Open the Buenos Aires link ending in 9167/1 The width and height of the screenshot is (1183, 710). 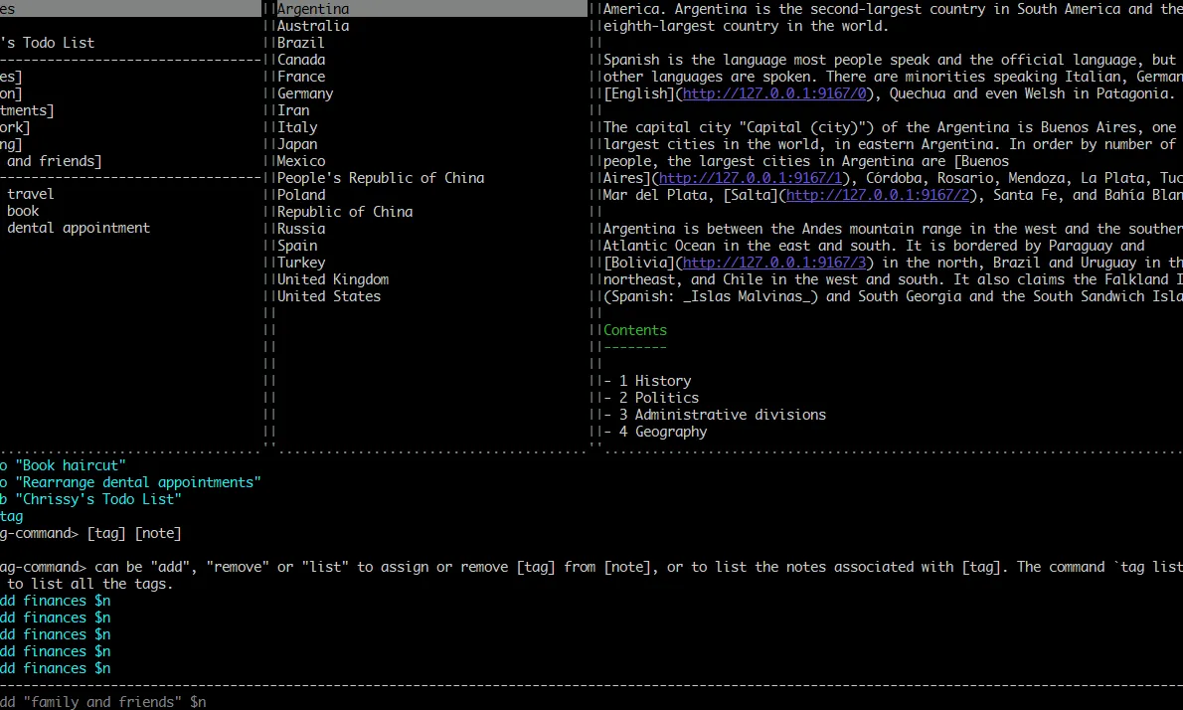pyautogui.click(x=750, y=178)
